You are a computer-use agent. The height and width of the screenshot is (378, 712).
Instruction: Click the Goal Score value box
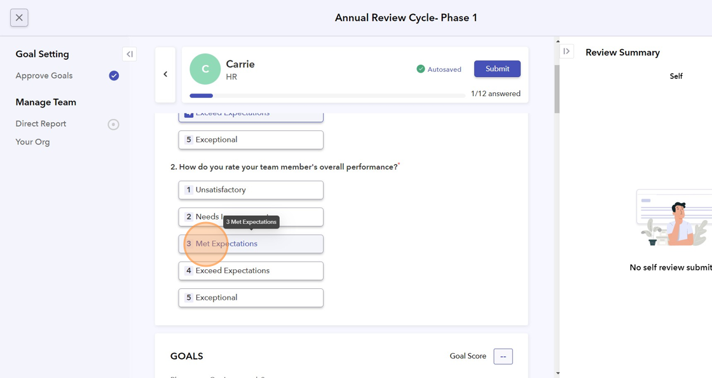(x=503, y=356)
